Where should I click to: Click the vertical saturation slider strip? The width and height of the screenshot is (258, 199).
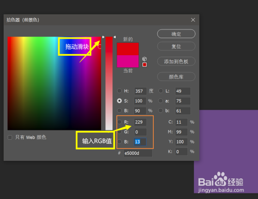click(x=109, y=84)
